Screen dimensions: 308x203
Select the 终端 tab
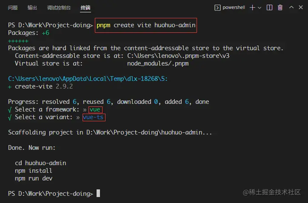86,8
